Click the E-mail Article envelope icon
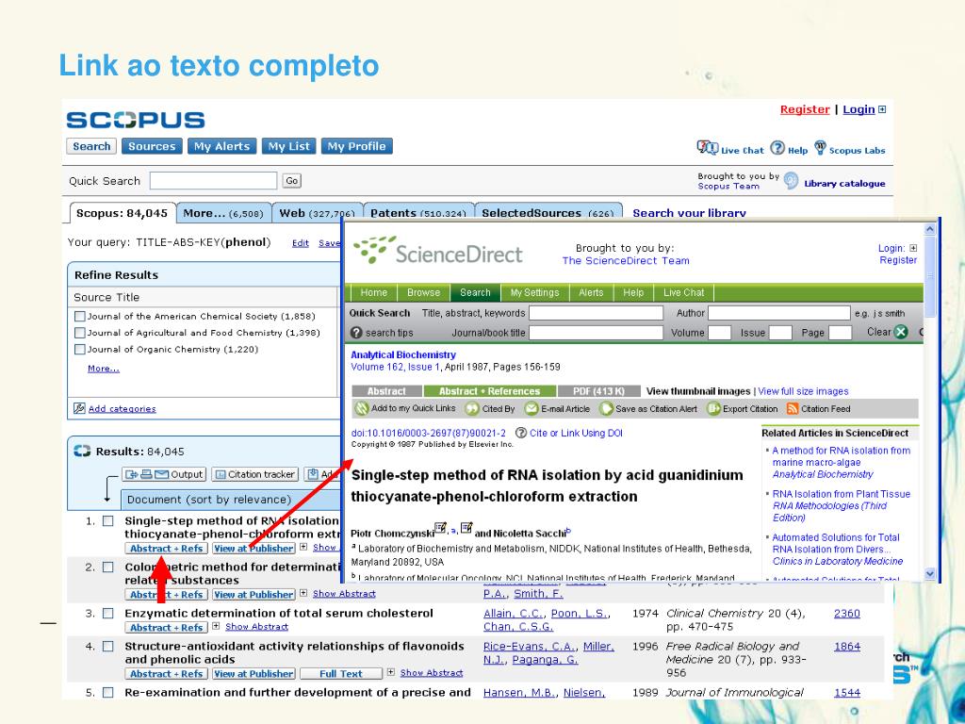Image resolution: width=965 pixels, height=724 pixels. point(532,409)
